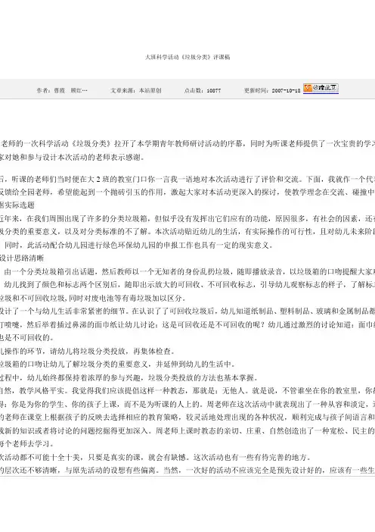This screenshot has width=375, height=532.
Task: Click the line containing 抛砖引玉的作用
Action: click(x=187, y=192)
